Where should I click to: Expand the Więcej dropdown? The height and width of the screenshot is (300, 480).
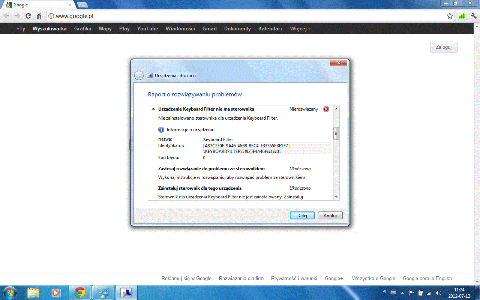300,28
